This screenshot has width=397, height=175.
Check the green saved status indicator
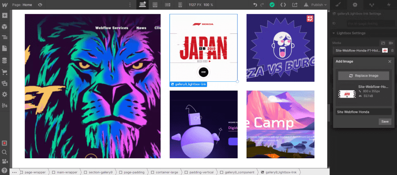coord(272,4)
